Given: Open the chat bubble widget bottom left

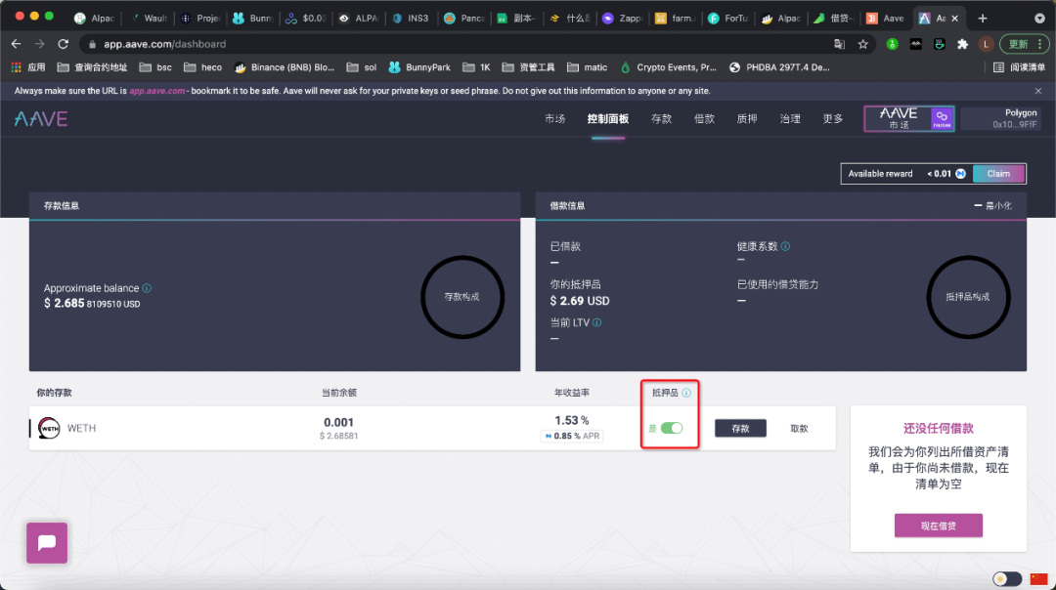Looking at the screenshot, I should (46, 542).
